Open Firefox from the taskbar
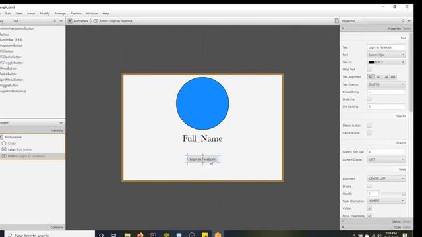 point(140,235)
